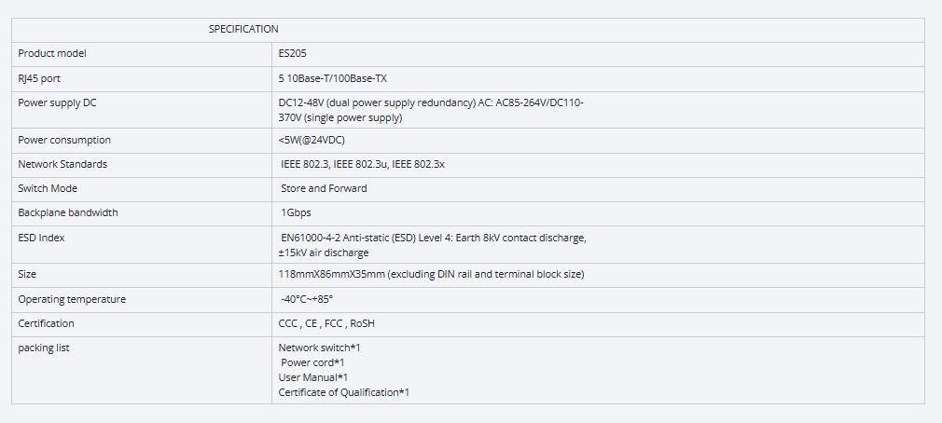The height and width of the screenshot is (423, 942).
Task: Click the ES205 model value
Action: [292, 54]
